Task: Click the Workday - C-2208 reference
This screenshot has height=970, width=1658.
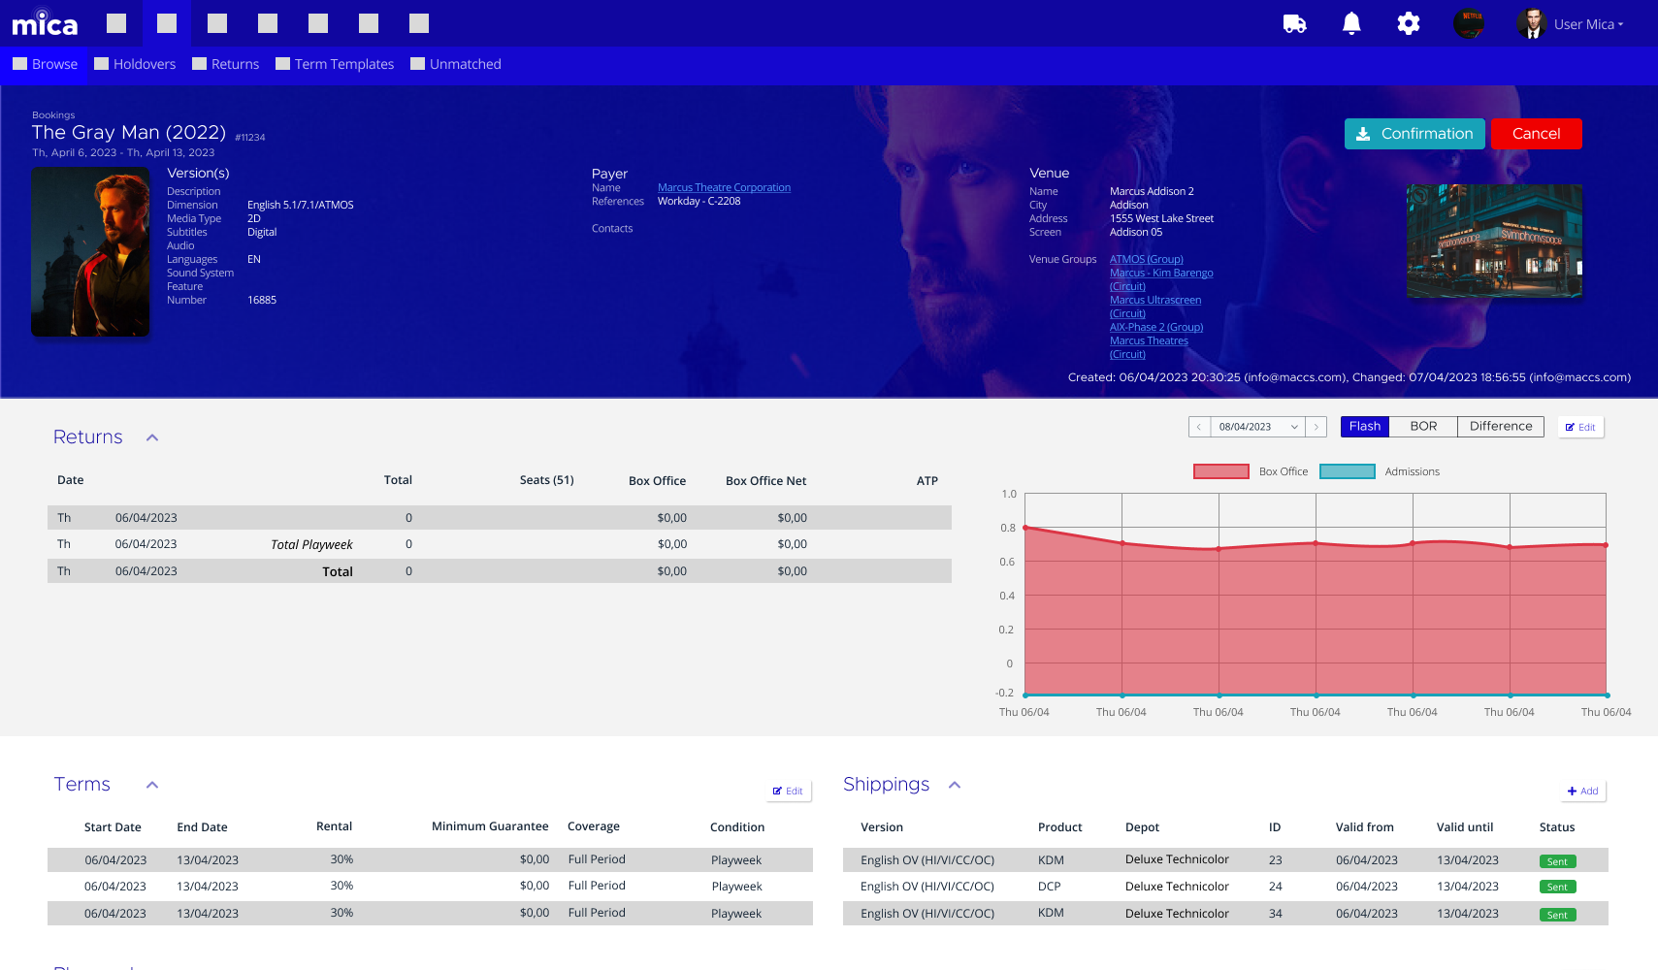Action: pyautogui.click(x=699, y=202)
